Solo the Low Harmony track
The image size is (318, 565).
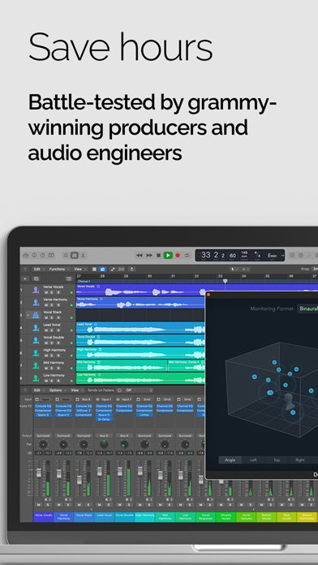[51, 381]
